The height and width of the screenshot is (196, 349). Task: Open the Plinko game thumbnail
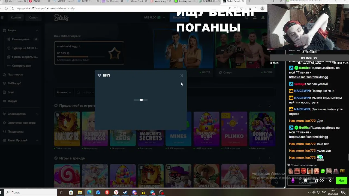point(234,129)
